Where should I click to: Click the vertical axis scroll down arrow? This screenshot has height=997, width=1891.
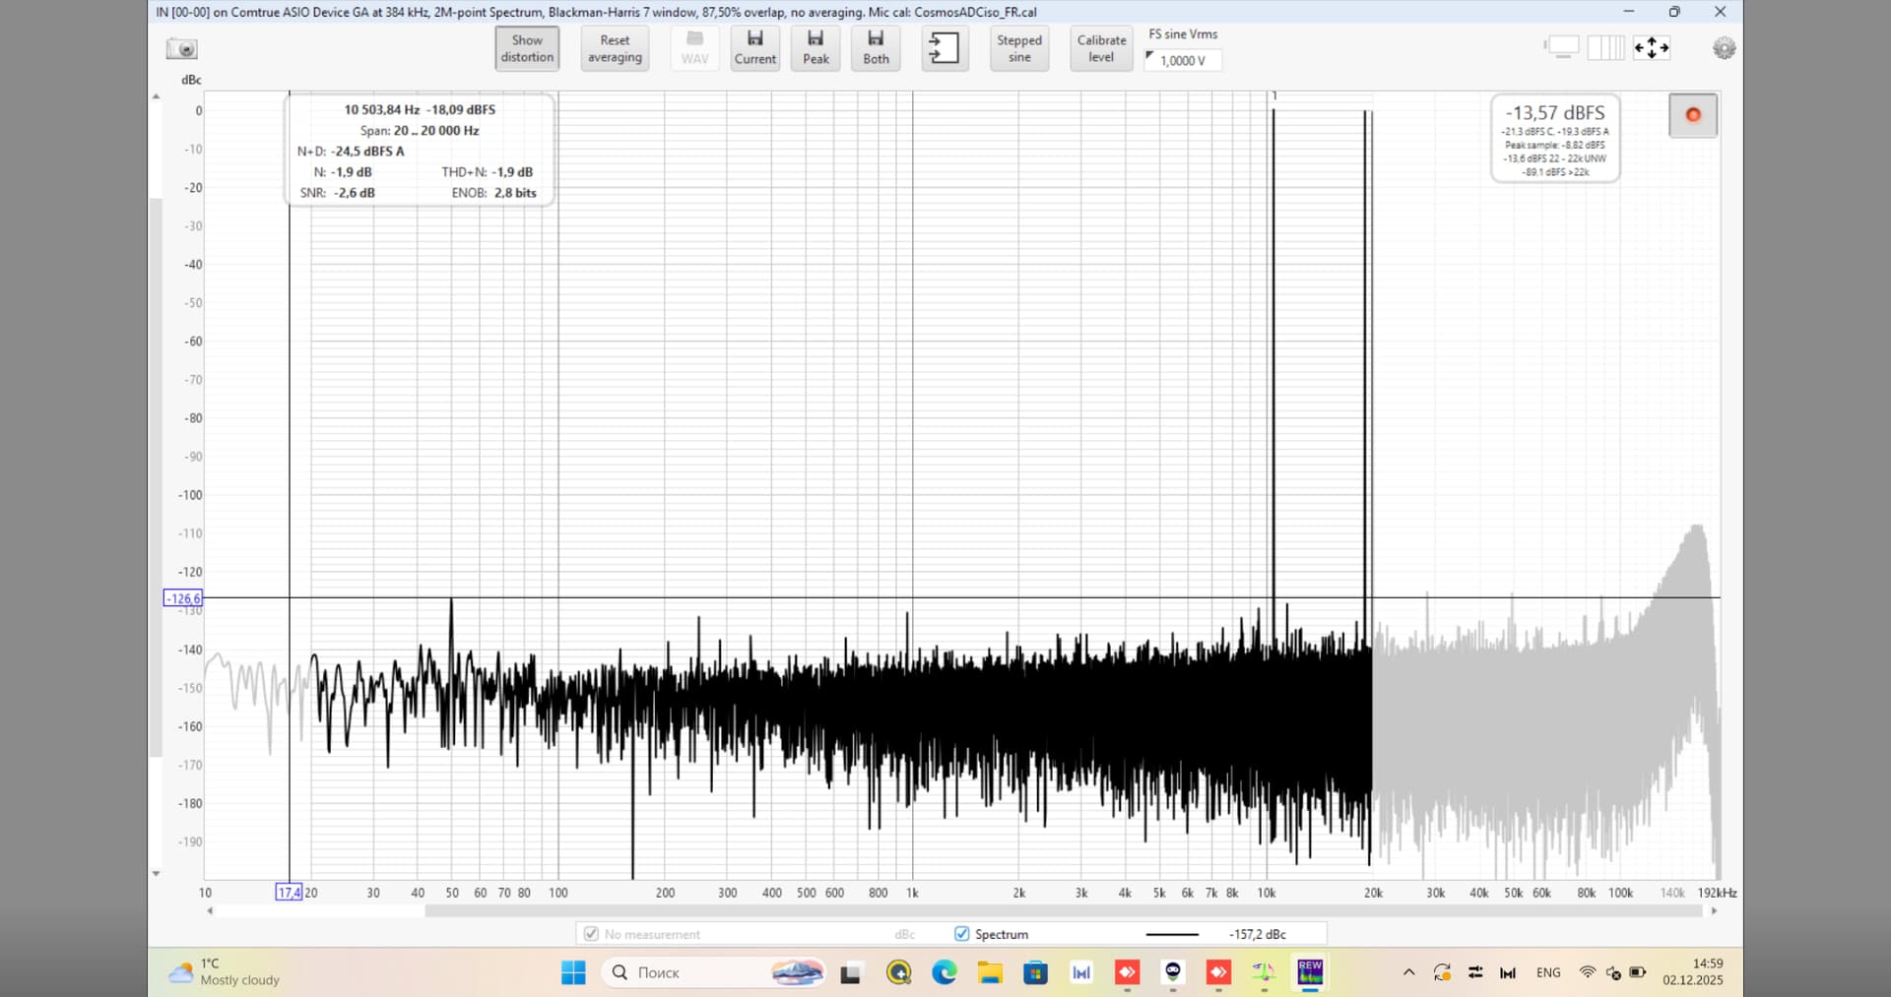point(156,873)
